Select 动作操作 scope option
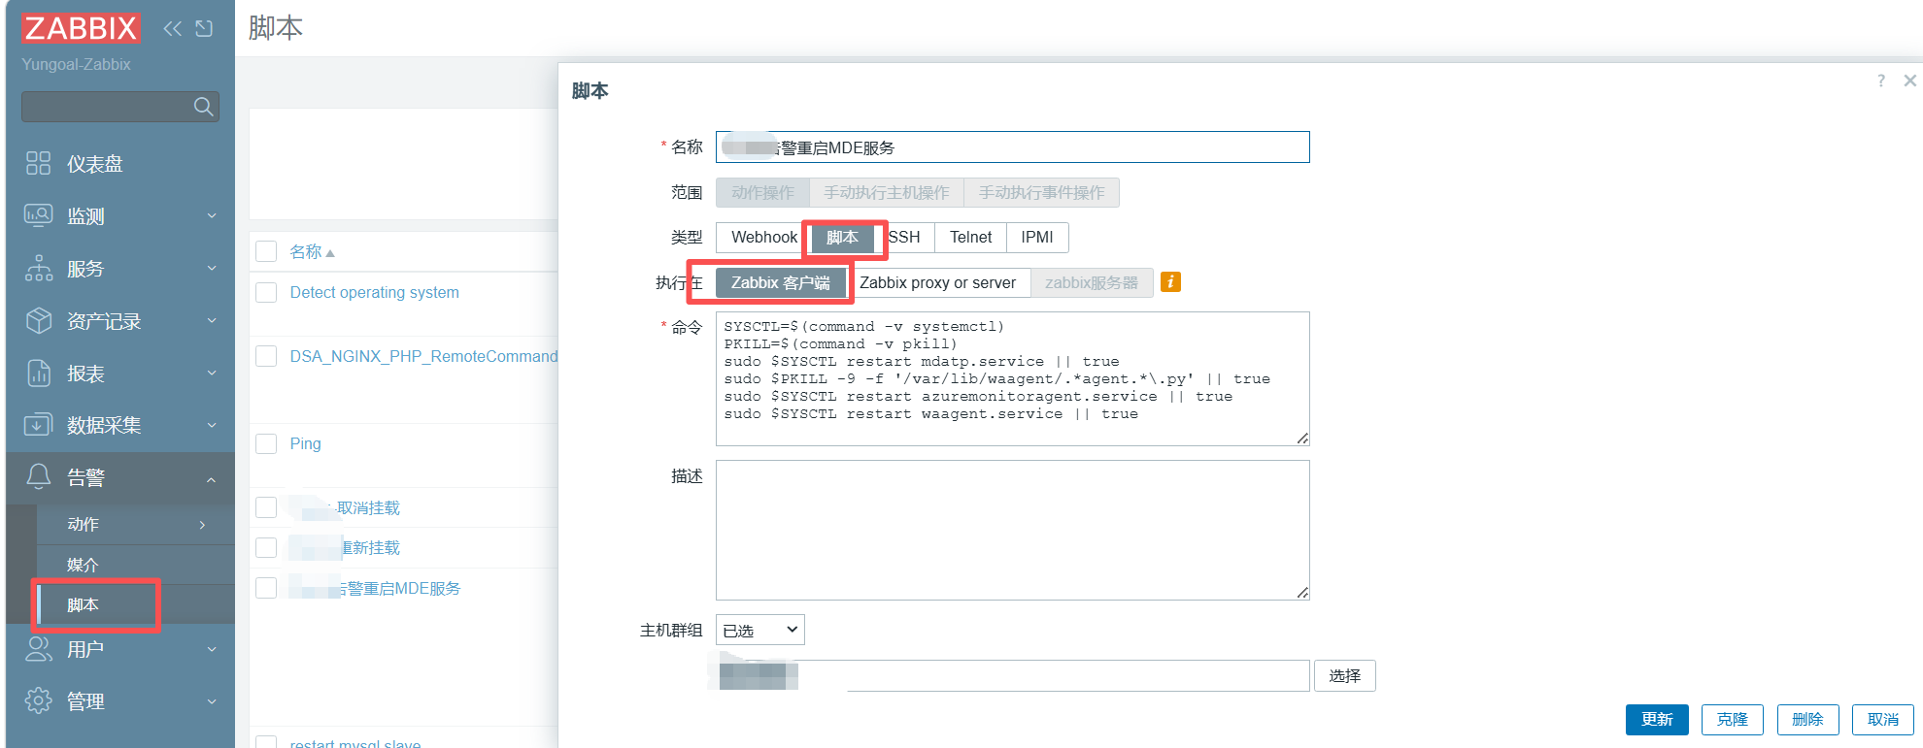 762,192
